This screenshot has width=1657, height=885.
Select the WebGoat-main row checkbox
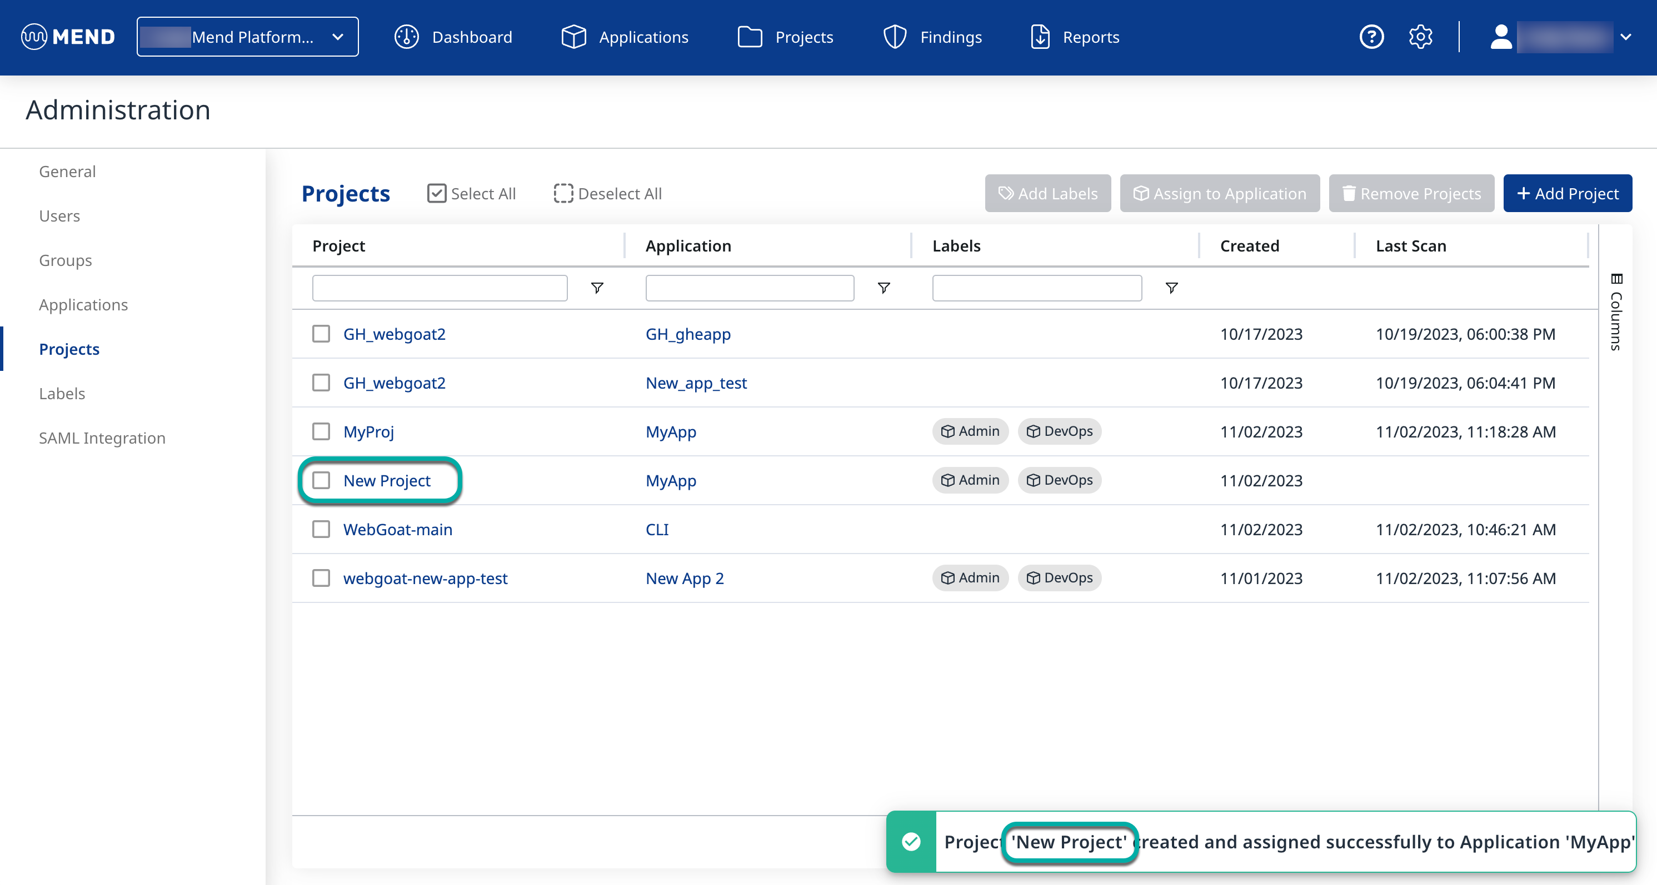tap(321, 529)
